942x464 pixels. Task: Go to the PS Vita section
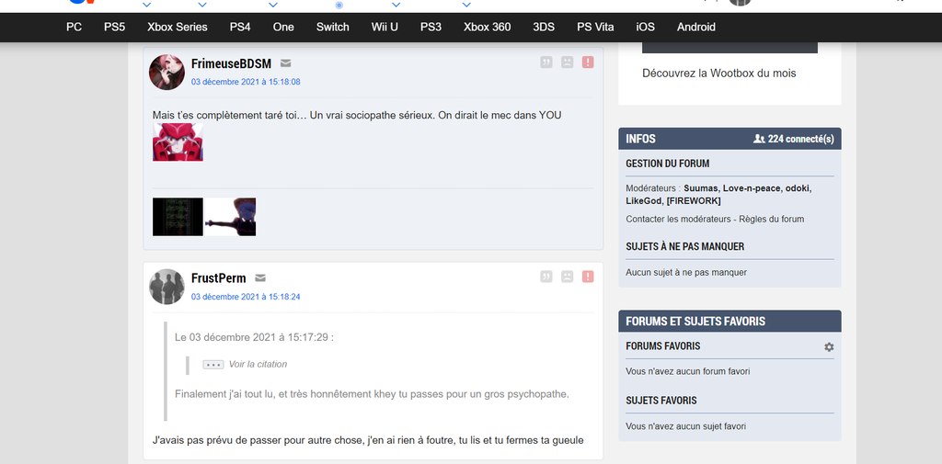595,27
